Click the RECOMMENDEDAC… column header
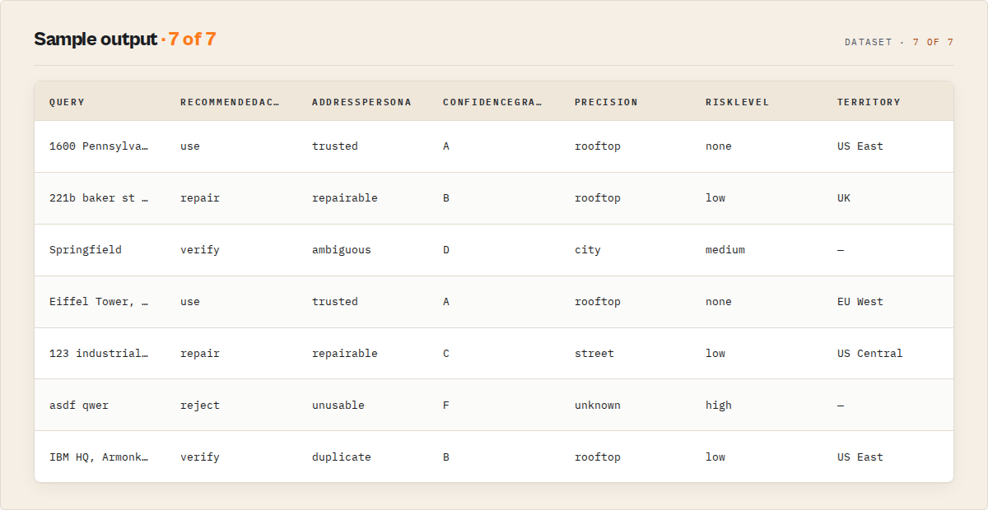The width and height of the screenshot is (988, 510). pyautogui.click(x=230, y=102)
